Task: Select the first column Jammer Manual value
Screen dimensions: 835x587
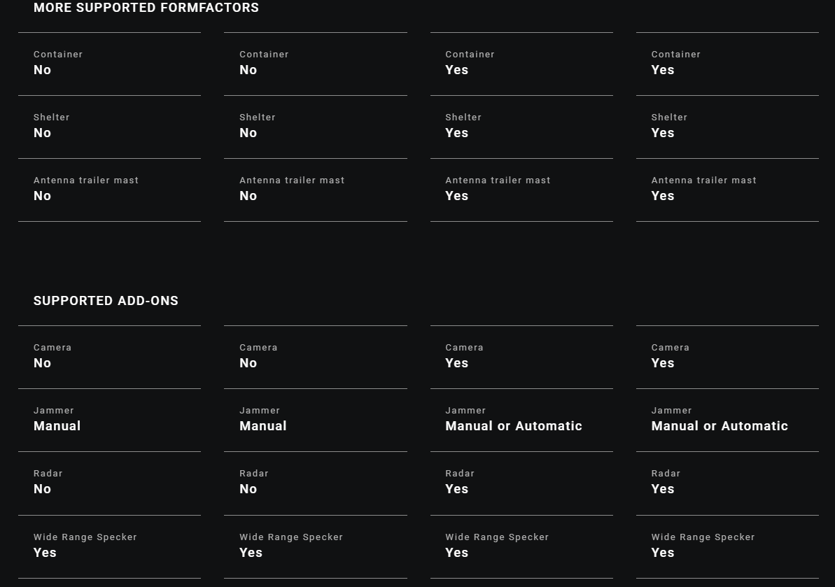Action: tap(57, 426)
